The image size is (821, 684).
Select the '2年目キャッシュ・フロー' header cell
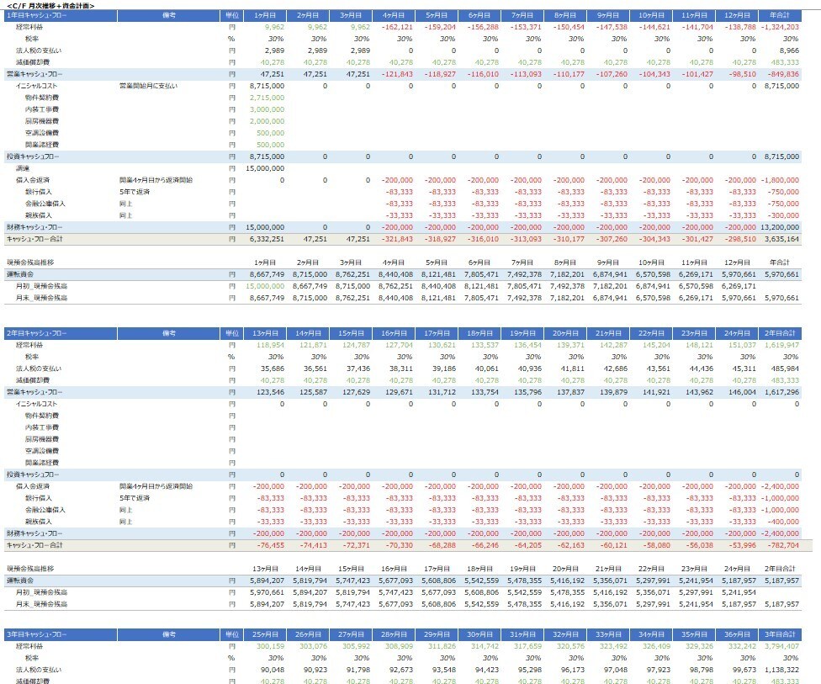point(61,334)
